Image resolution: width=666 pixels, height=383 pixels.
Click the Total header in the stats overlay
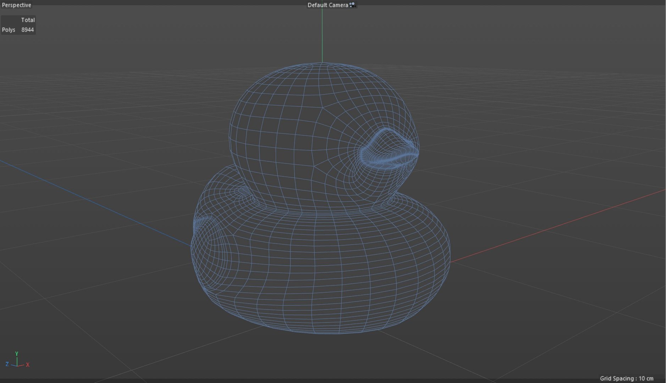(x=28, y=20)
